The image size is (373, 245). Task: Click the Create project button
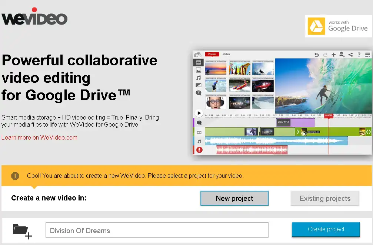pyautogui.click(x=326, y=229)
